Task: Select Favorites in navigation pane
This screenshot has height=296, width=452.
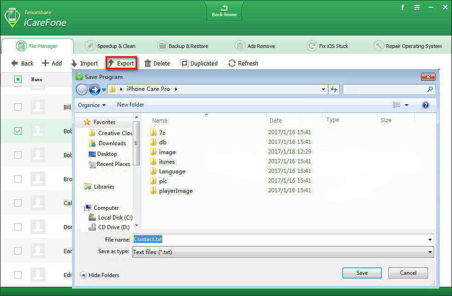Action: click(x=100, y=122)
